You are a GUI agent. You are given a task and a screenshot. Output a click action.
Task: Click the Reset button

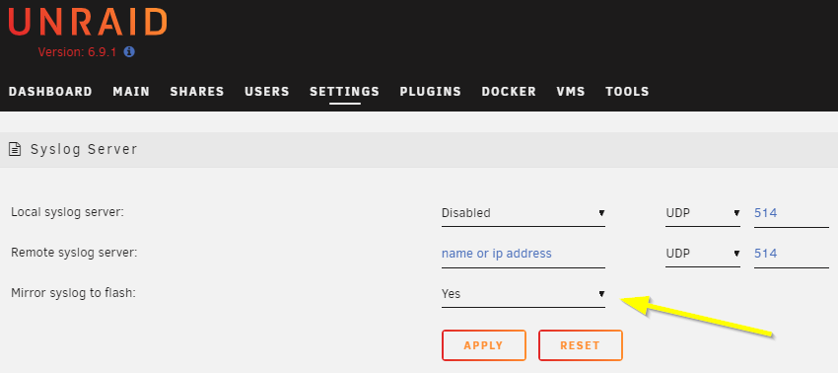(x=581, y=345)
